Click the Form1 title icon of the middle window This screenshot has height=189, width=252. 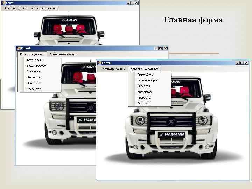(19, 48)
